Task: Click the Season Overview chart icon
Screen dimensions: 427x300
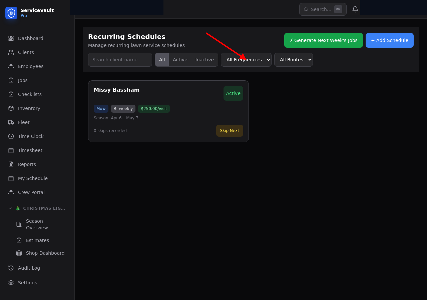Action: click(x=19, y=224)
